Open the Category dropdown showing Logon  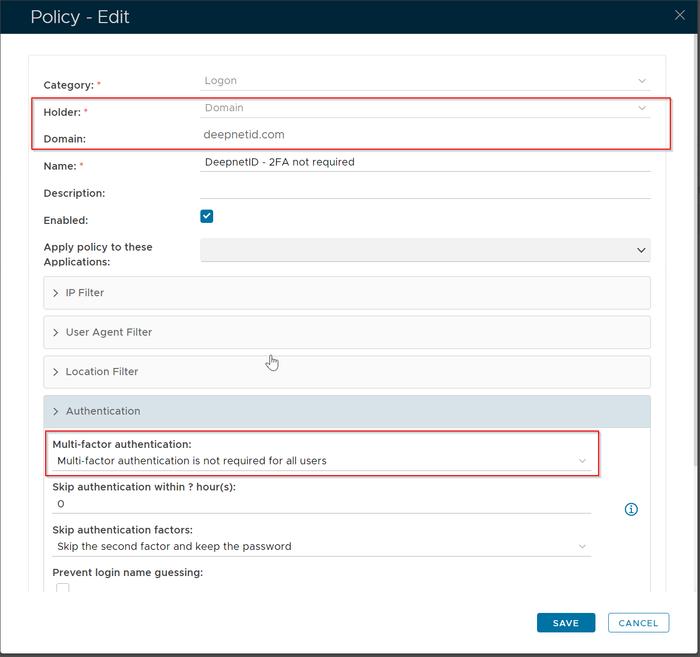click(425, 81)
